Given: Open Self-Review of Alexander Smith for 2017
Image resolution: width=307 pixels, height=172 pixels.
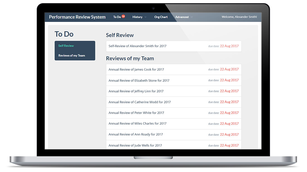Looking at the screenshot, I should click(x=137, y=46).
